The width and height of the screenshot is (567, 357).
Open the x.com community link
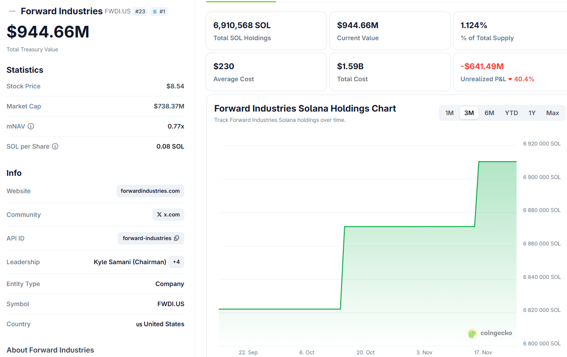[x=168, y=215]
